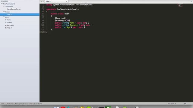Collapse the MvcApplication1 root folder

pyautogui.click(x=2, y=4)
